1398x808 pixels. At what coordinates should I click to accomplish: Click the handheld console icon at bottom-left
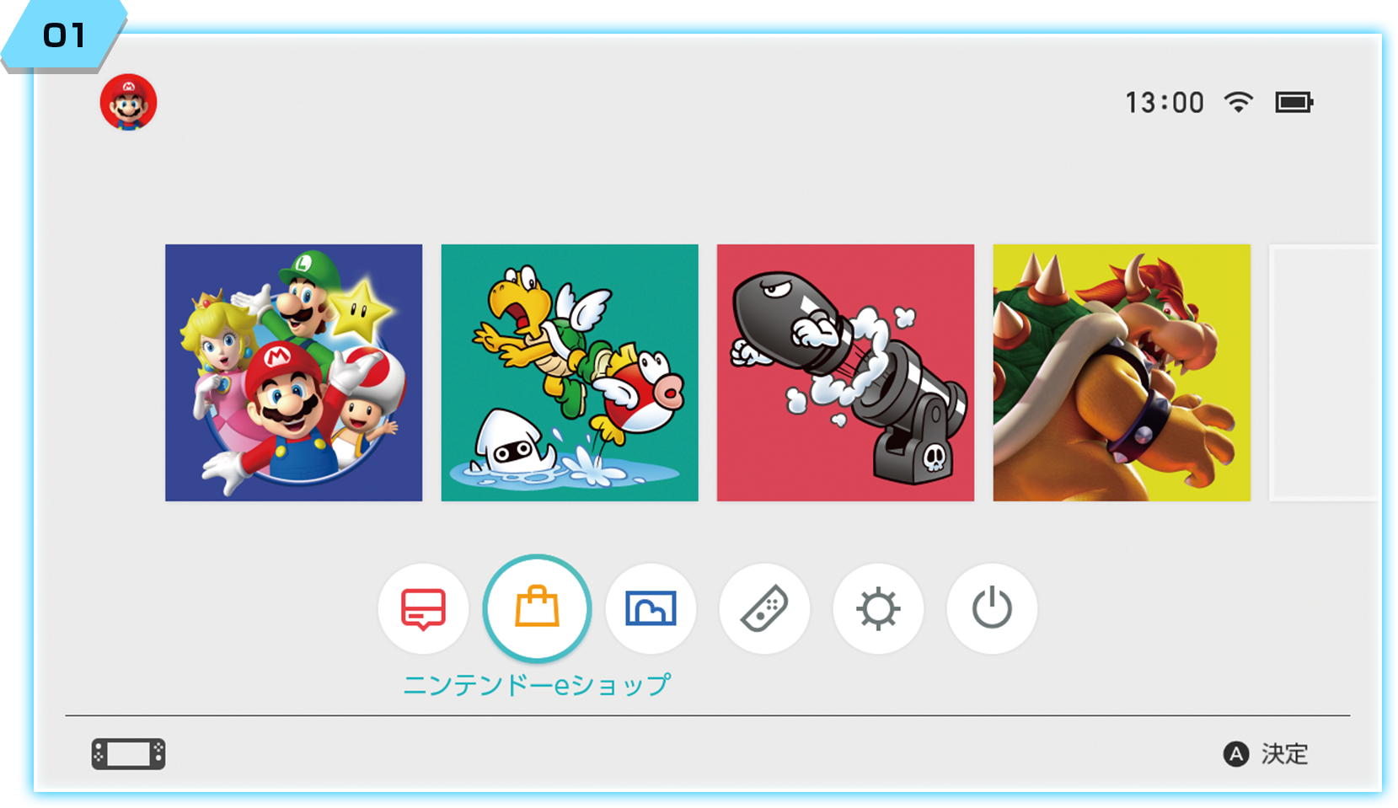(x=128, y=754)
